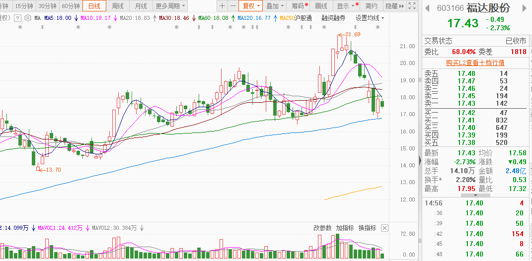532x261 pixels.
Task: Toggle the MA10:19.17 moving average label
Action: (x=96, y=18)
